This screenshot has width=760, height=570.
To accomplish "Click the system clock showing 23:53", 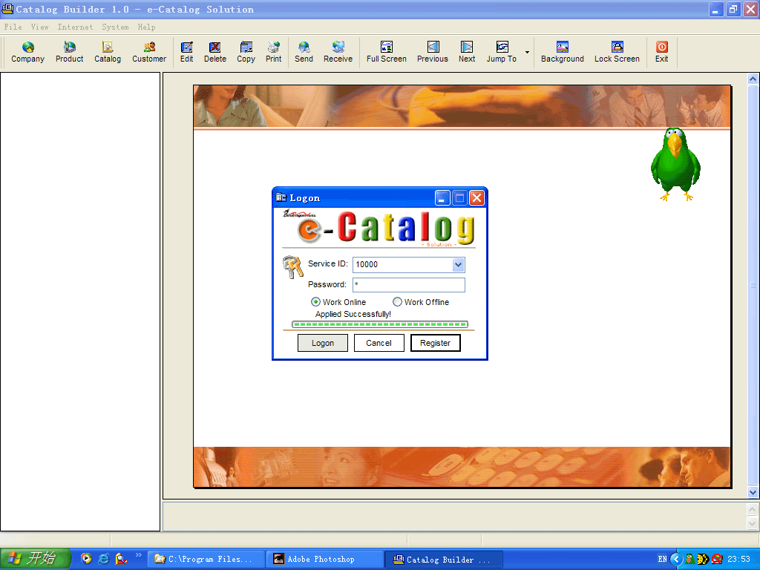I will [738, 560].
